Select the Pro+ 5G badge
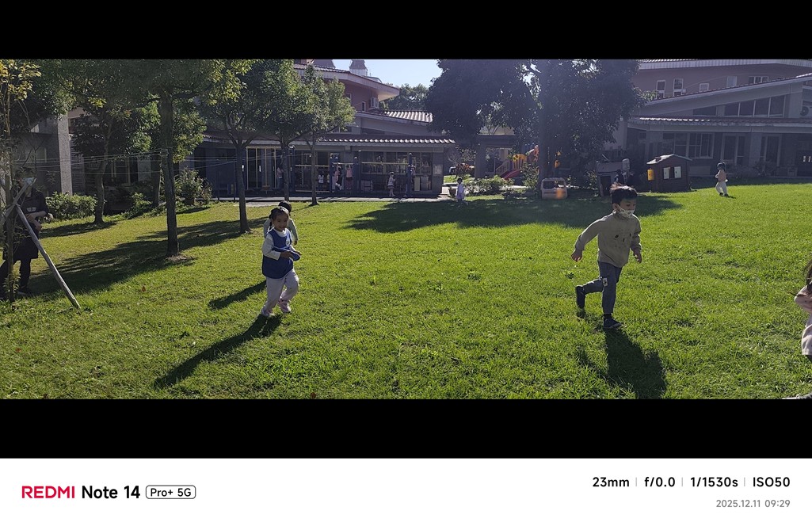The width and height of the screenshot is (812, 526). (170, 492)
